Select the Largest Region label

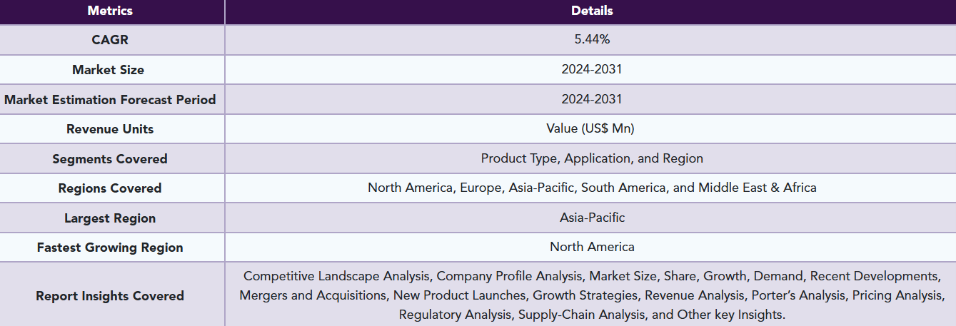[110, 218]
